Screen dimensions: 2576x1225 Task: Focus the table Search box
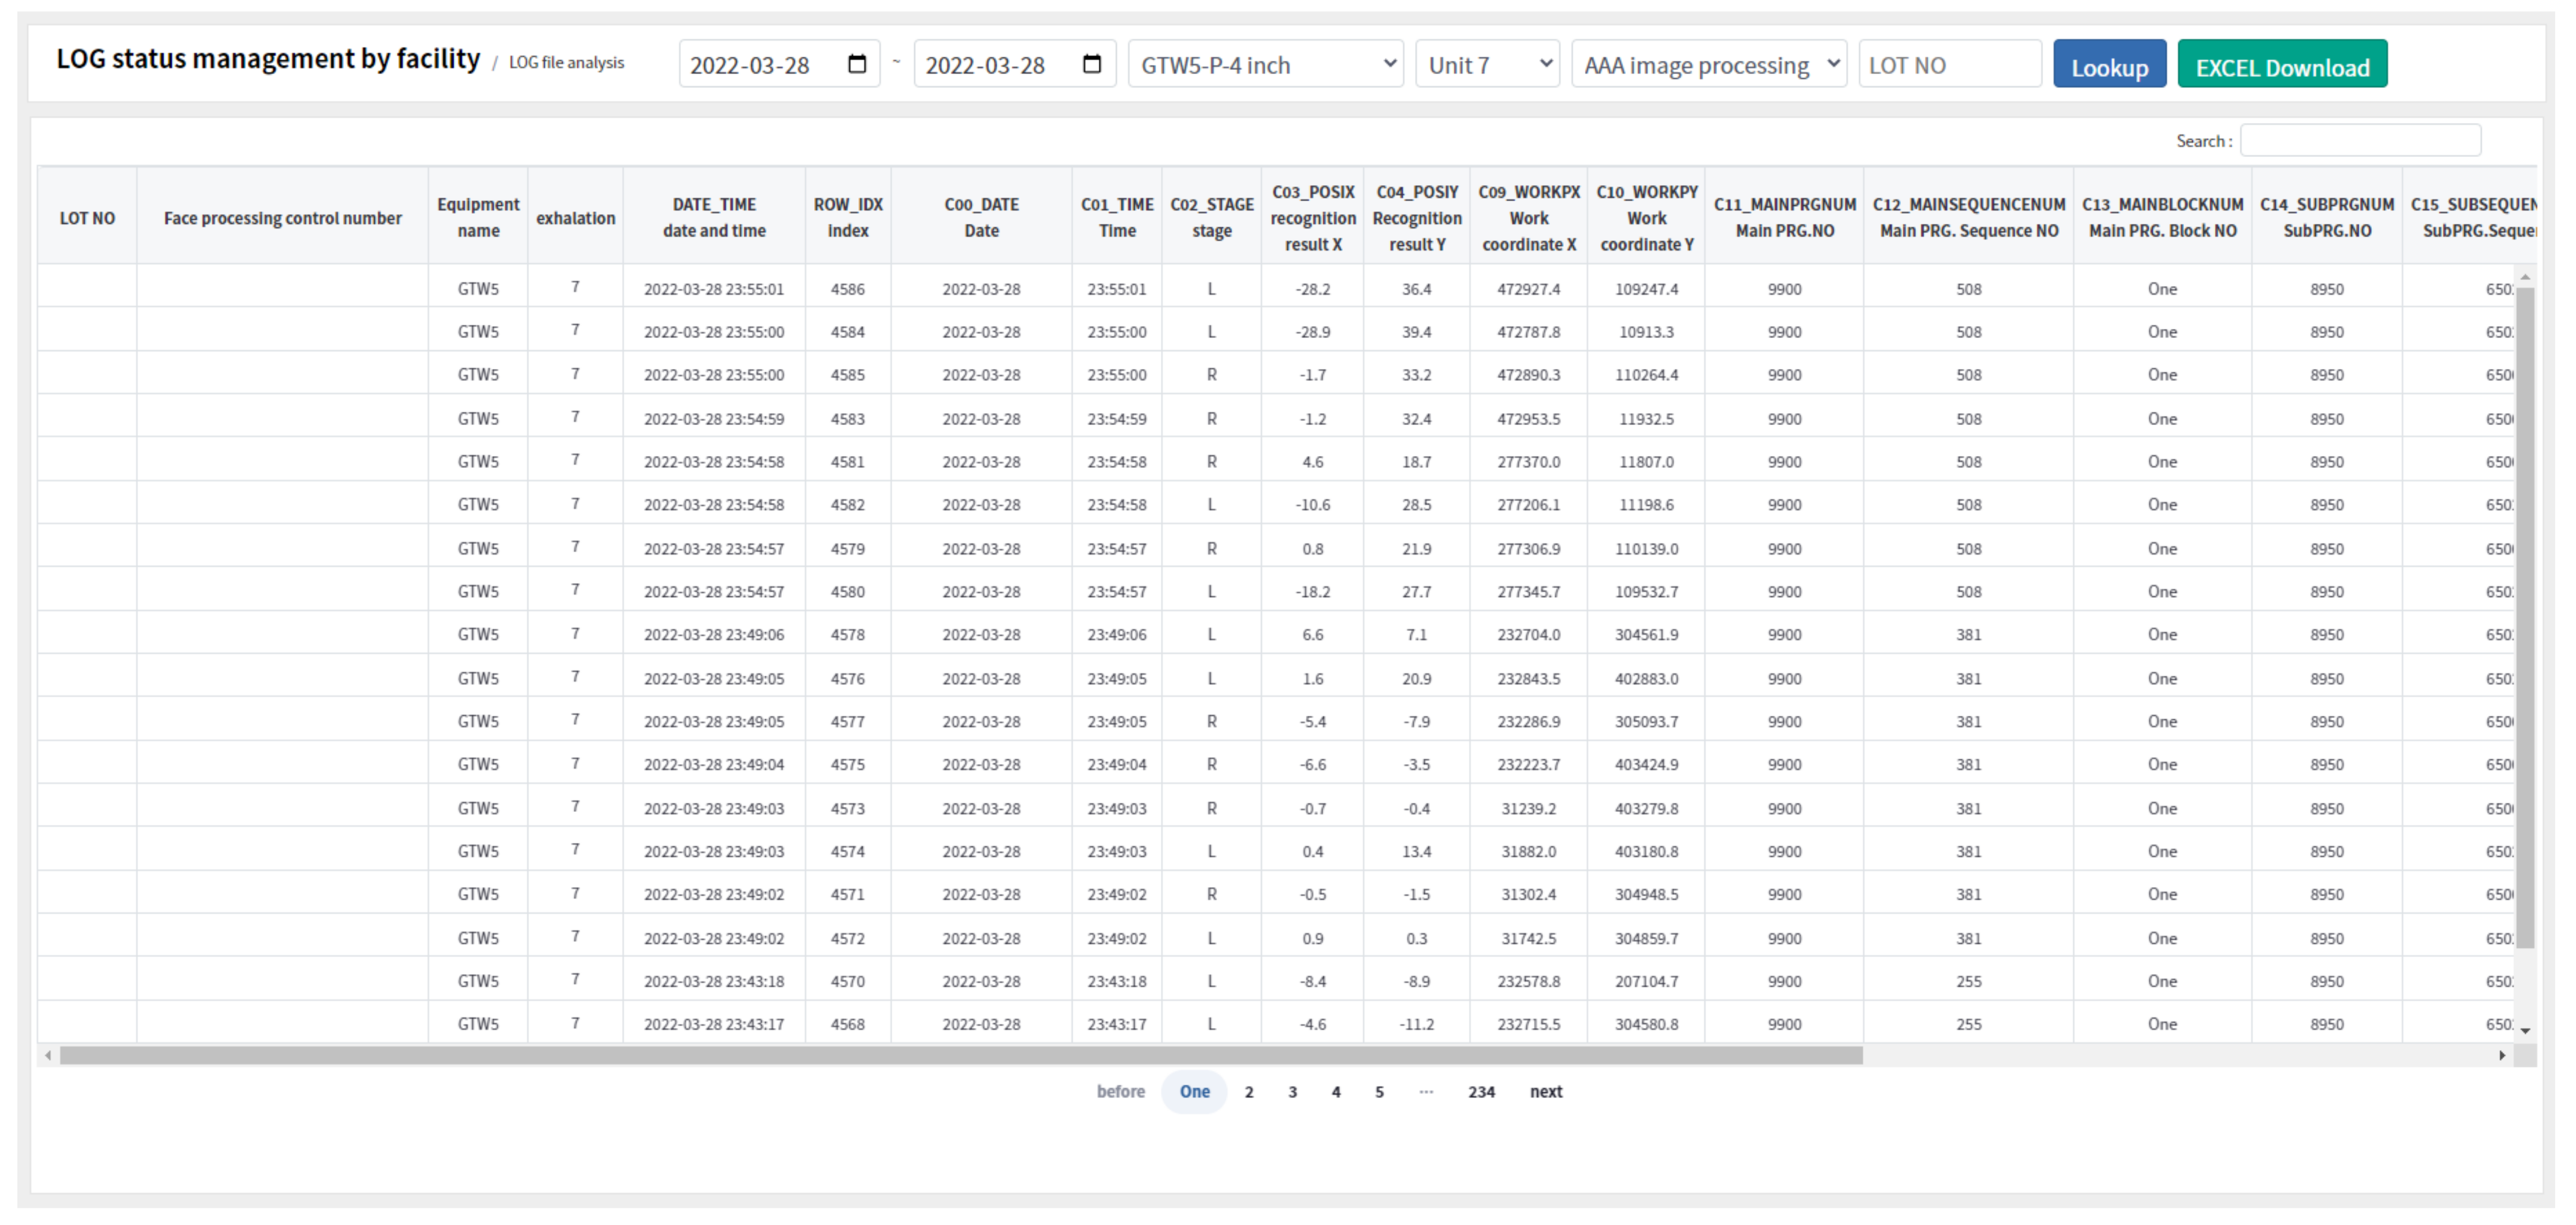pos(2360,141)
